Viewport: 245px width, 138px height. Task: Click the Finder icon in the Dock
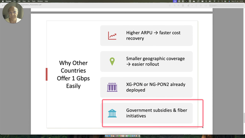tap(106, 136)
